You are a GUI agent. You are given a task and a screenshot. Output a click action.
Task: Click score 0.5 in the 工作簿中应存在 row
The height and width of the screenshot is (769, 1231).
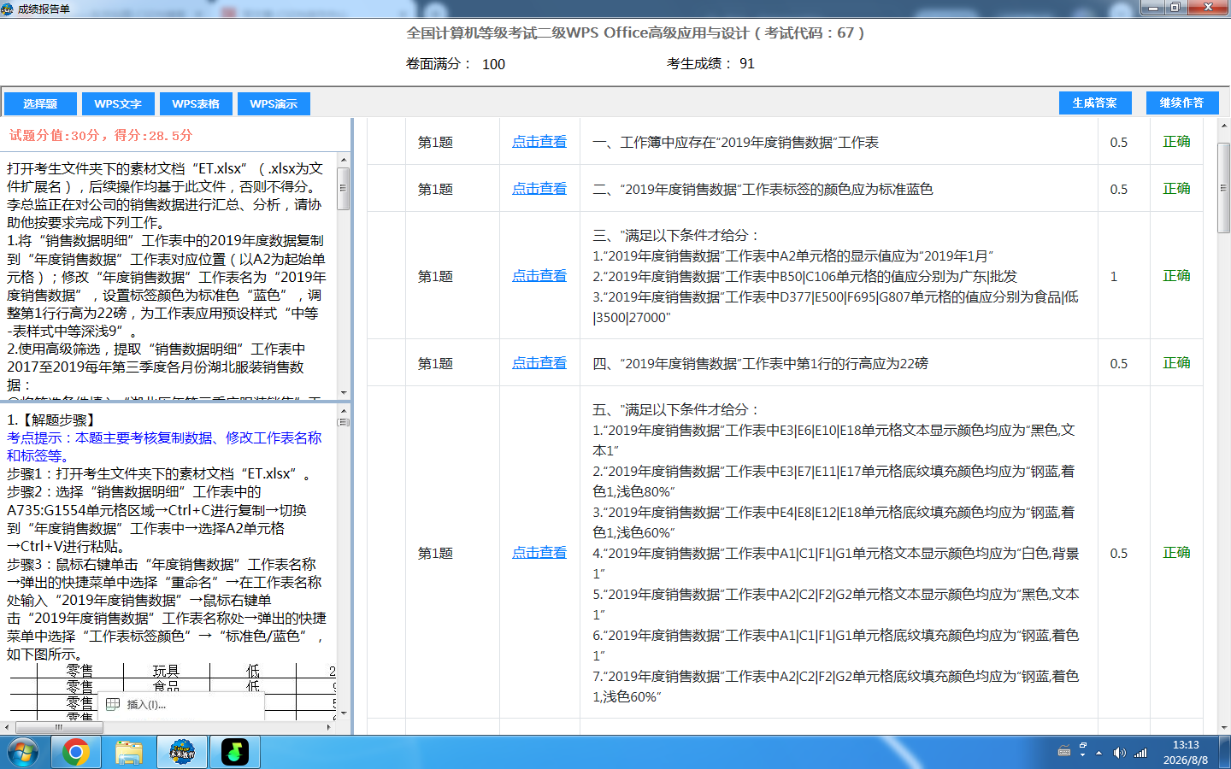1119,143
